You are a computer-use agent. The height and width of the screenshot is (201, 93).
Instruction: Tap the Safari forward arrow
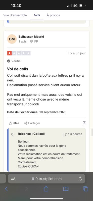[x=27, y=189]
